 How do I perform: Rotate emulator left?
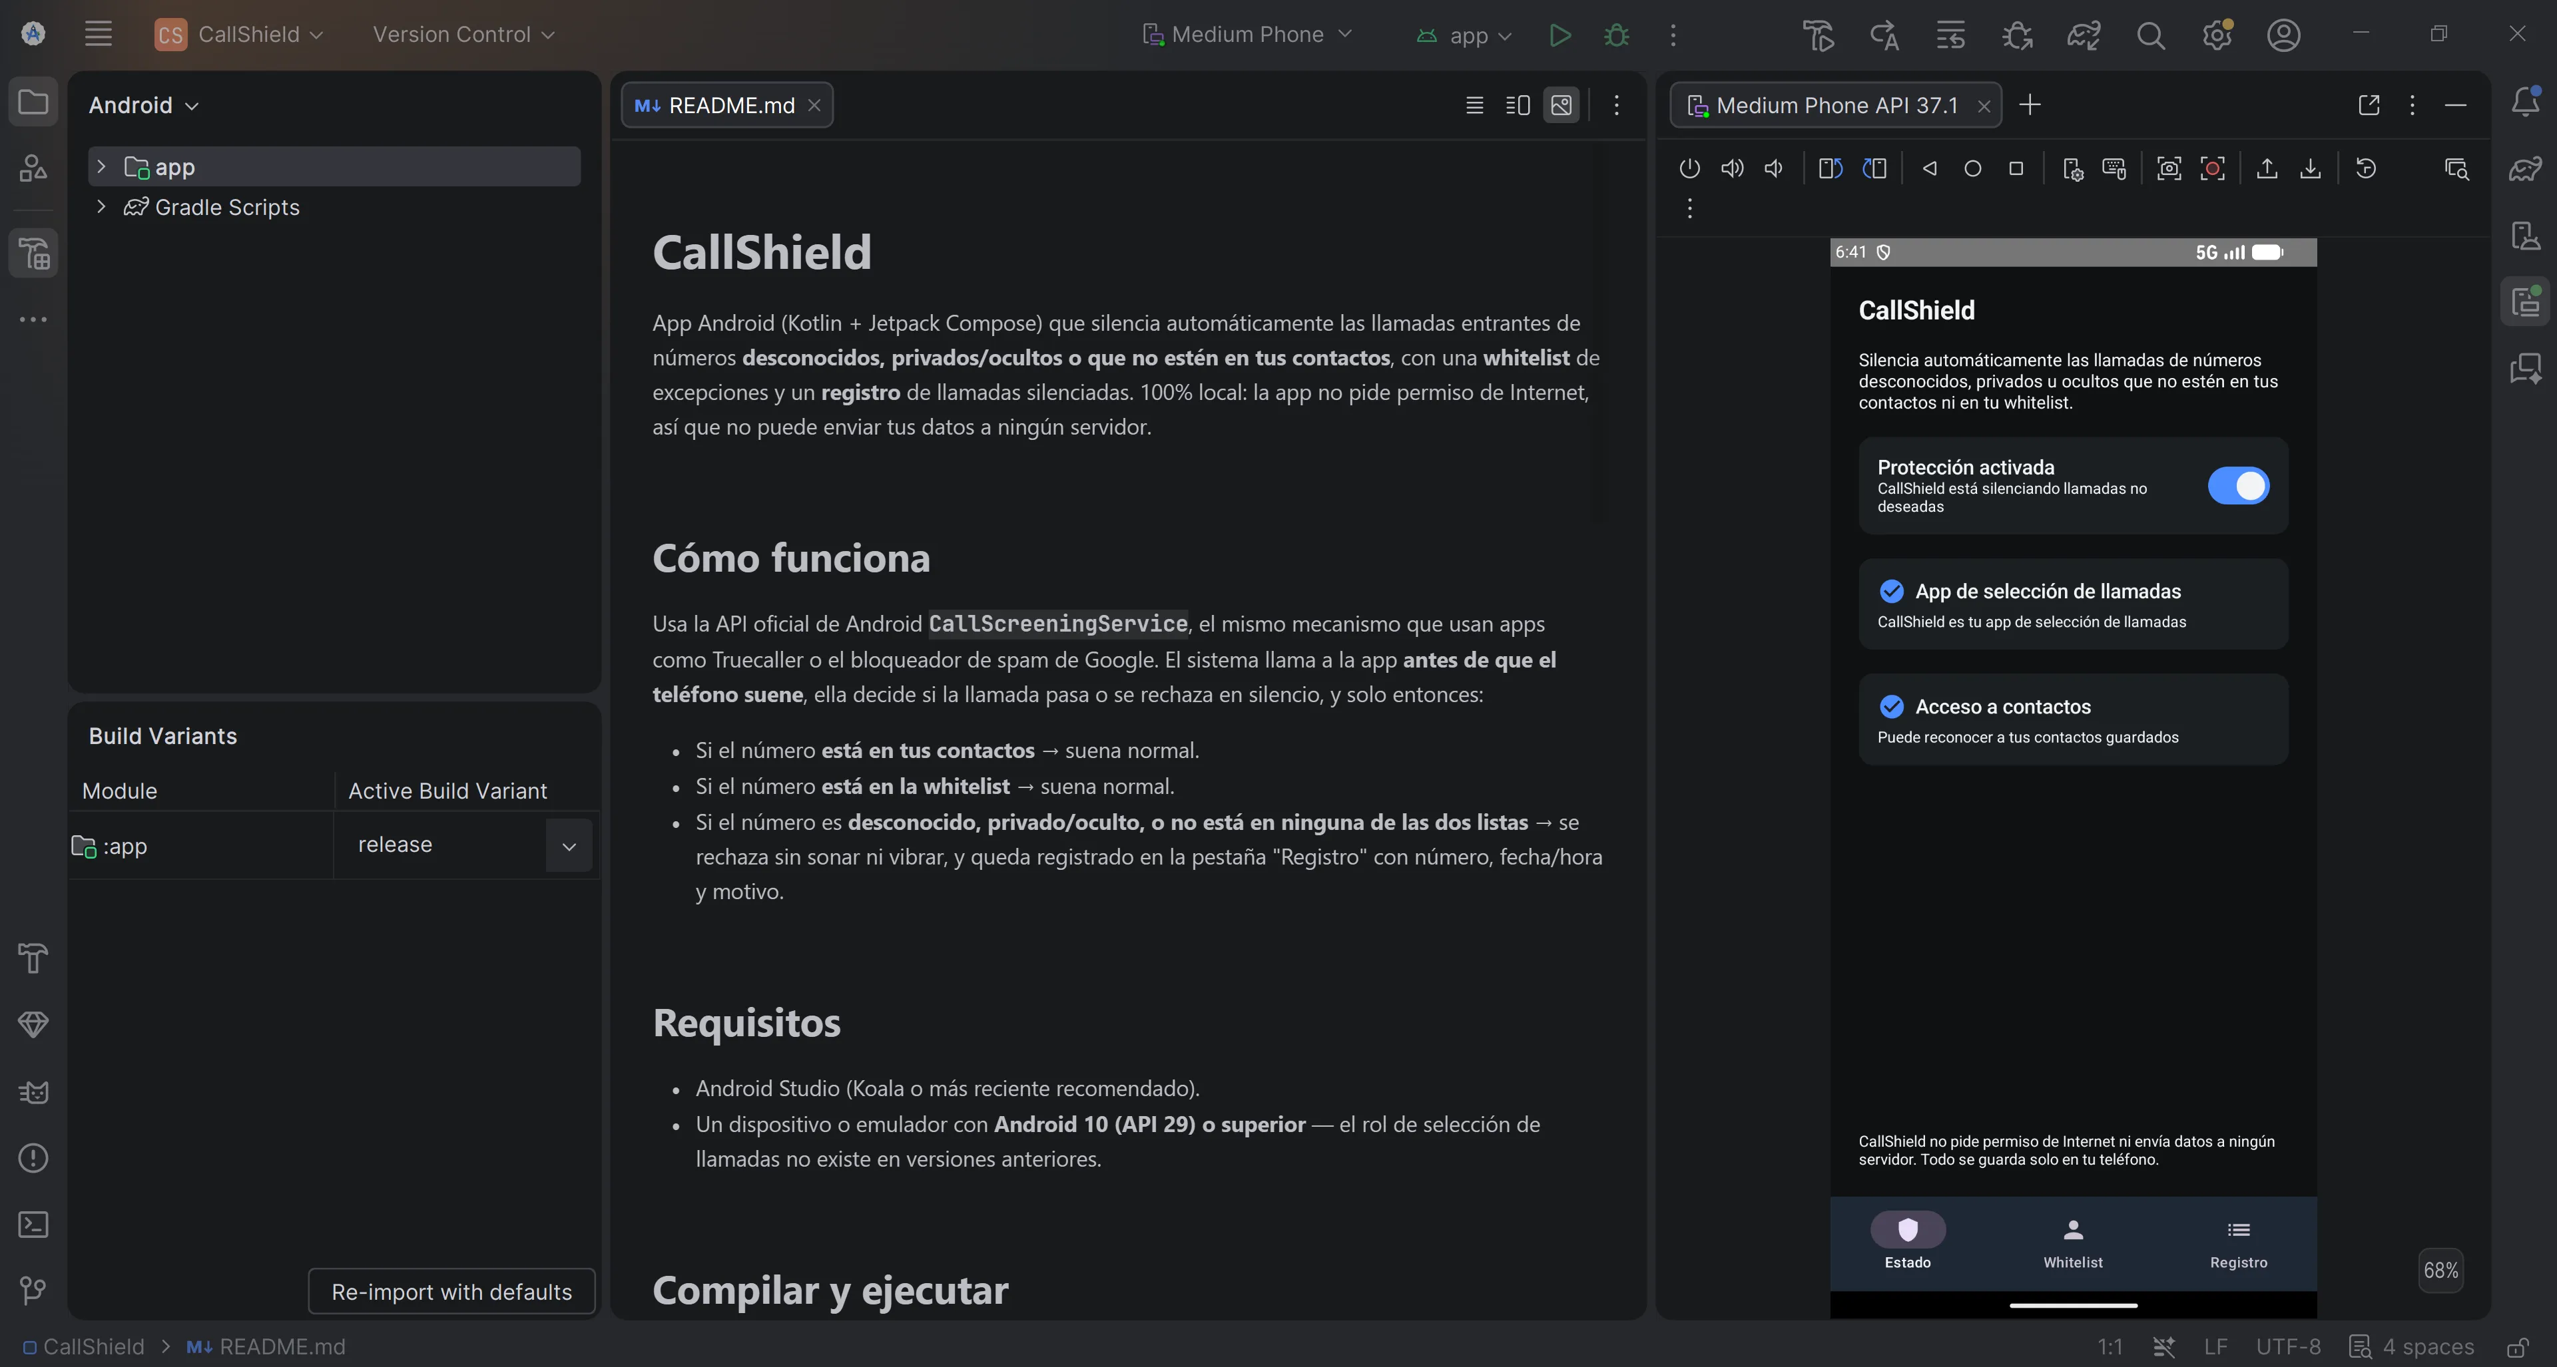[1831, 168]
